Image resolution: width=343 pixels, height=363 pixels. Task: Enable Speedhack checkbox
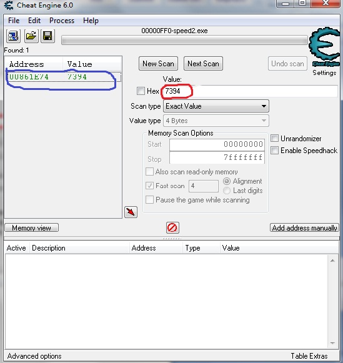(x=274, y=150)
